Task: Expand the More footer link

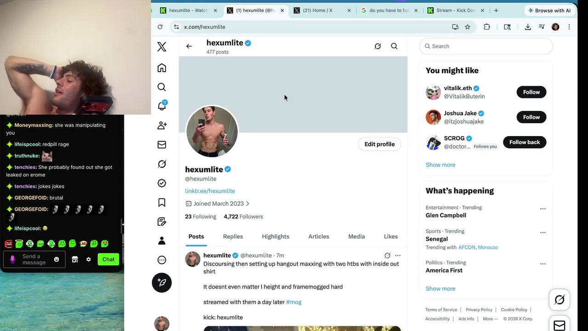Action: tap(490, 319)
